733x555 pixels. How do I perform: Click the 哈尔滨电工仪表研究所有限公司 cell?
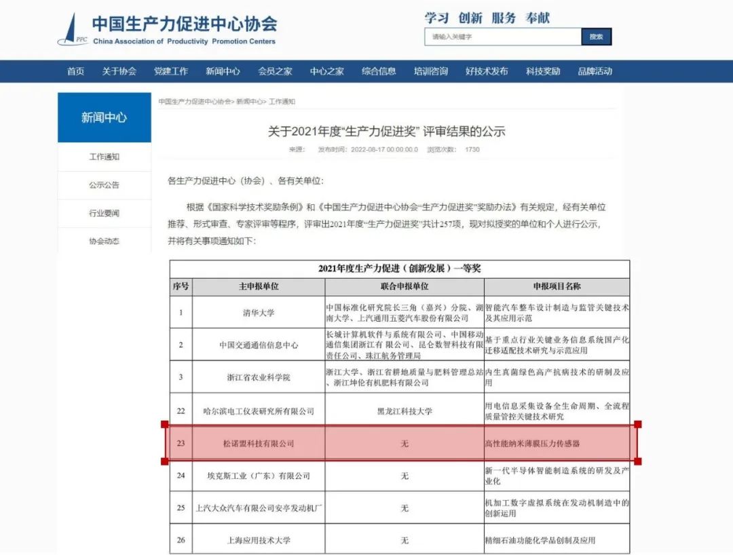tap(259, 411)
